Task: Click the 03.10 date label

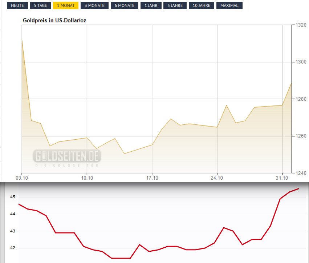Action: [22, 178]
